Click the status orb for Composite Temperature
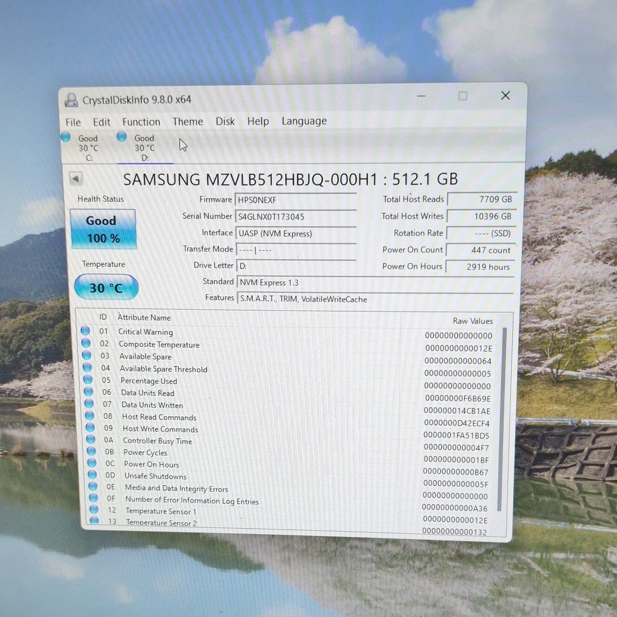Viewport: 617px width, 617px height. [x=86, y=343]
